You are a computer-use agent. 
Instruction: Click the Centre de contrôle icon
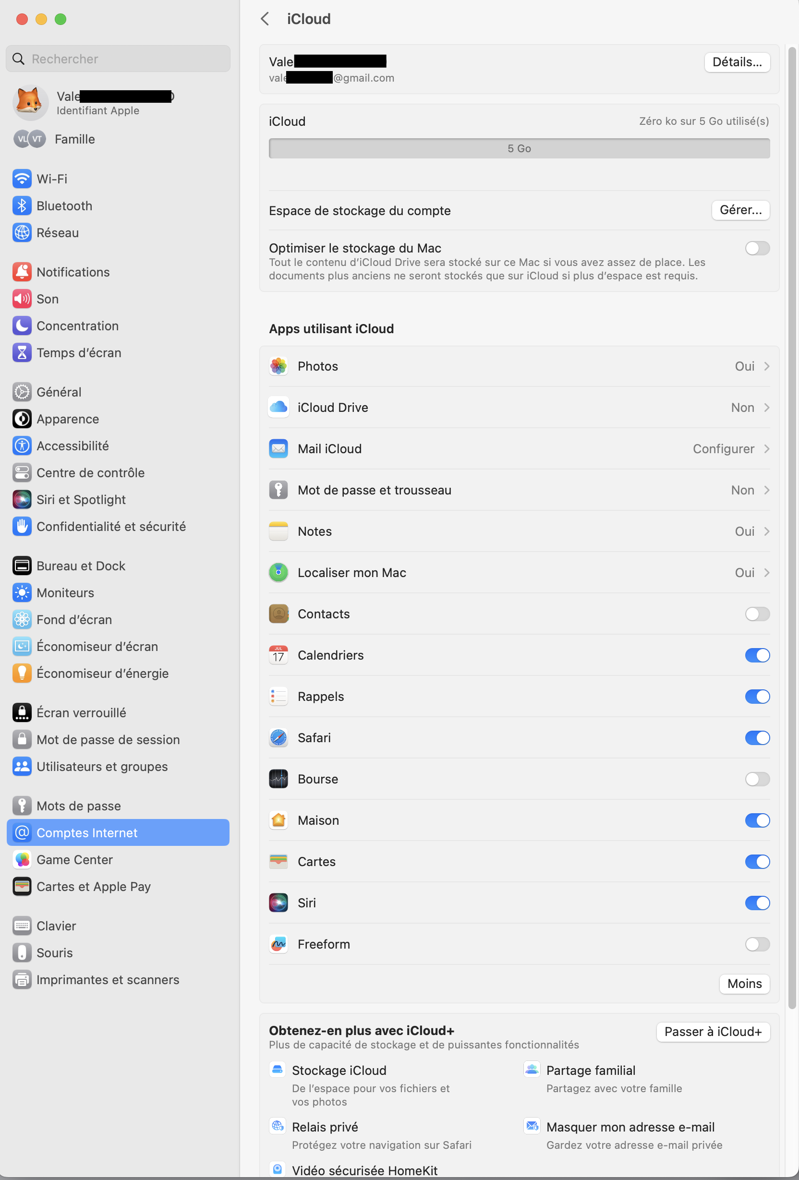pos(22,473)
